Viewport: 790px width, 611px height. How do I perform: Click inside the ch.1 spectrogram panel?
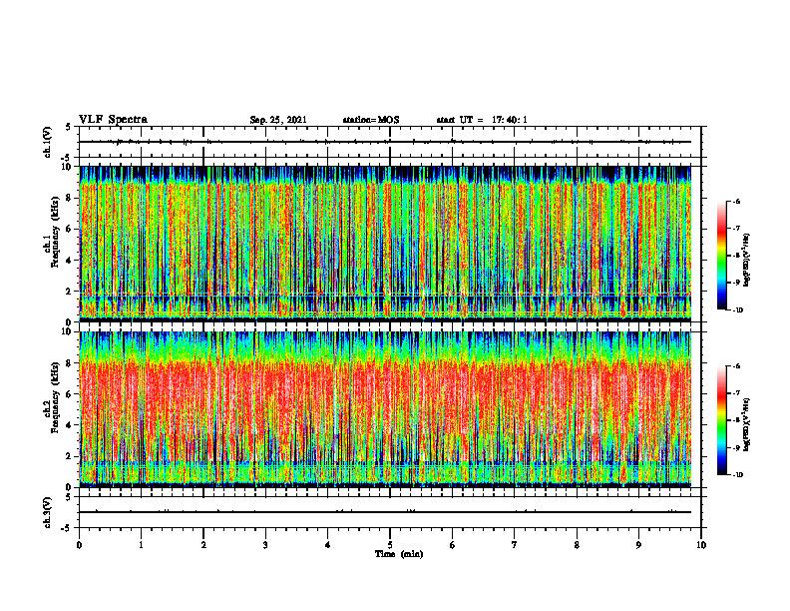[385, 244]
